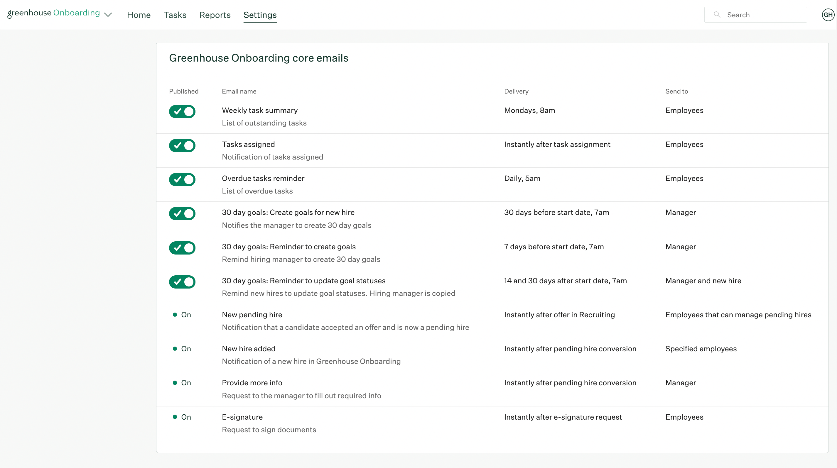Toggle Create goals for new hire email
837x468 pixels.
(x=182, y=214)
